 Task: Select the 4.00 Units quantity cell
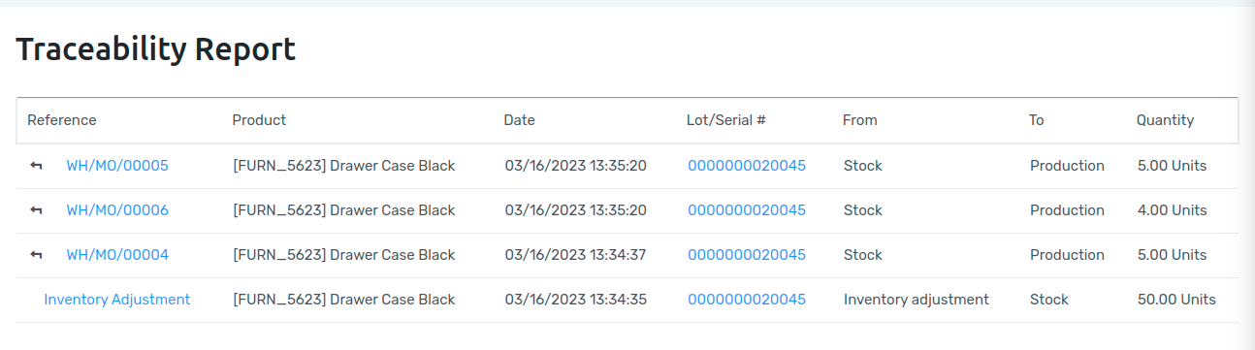1173,210
